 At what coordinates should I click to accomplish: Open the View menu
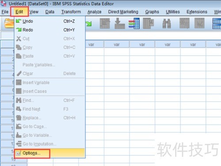[x=34, y=12]
